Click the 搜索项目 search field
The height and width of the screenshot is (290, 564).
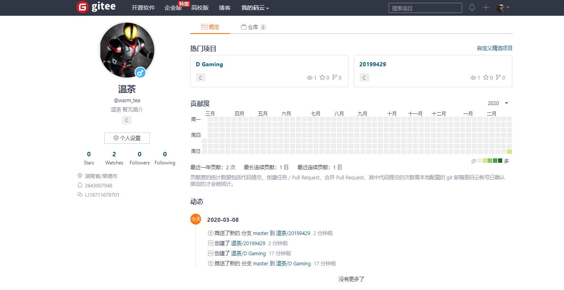pos(425,8)
